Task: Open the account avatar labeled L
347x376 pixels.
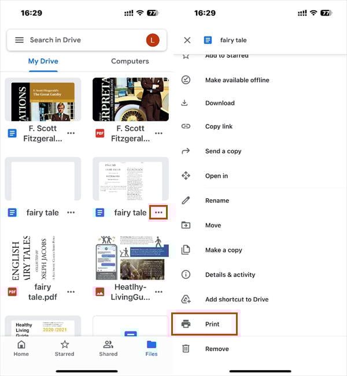Action: [x=153, y=40]
